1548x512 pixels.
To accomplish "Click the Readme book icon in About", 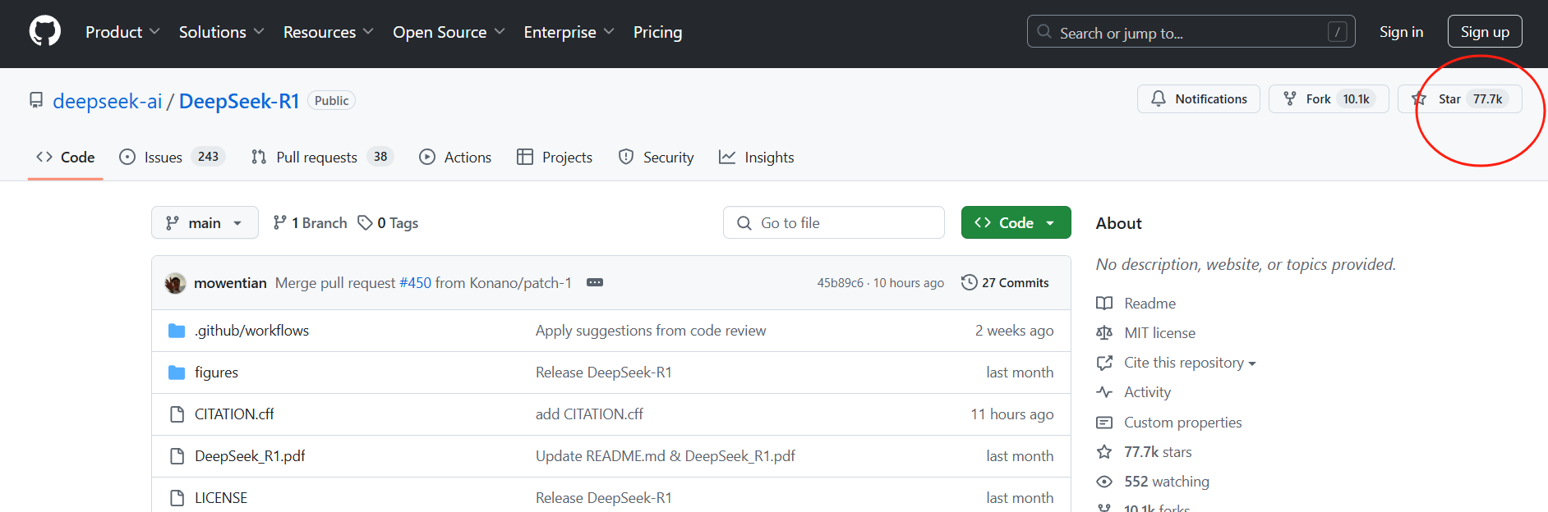I will pyautogui.click(x=1104, y=304).
